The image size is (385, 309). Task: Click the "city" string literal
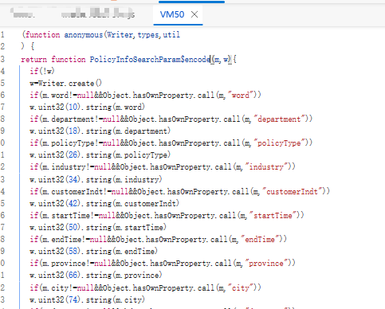pos(241,287)
